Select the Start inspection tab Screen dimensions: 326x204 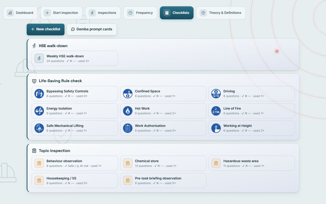click(61, 13)
